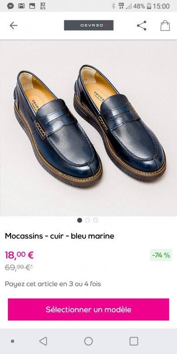The height and width of the screenshot is (354, 177).
Task: Select the third image indicator dot
Action: pyautogui.click(x=95, y=220)
